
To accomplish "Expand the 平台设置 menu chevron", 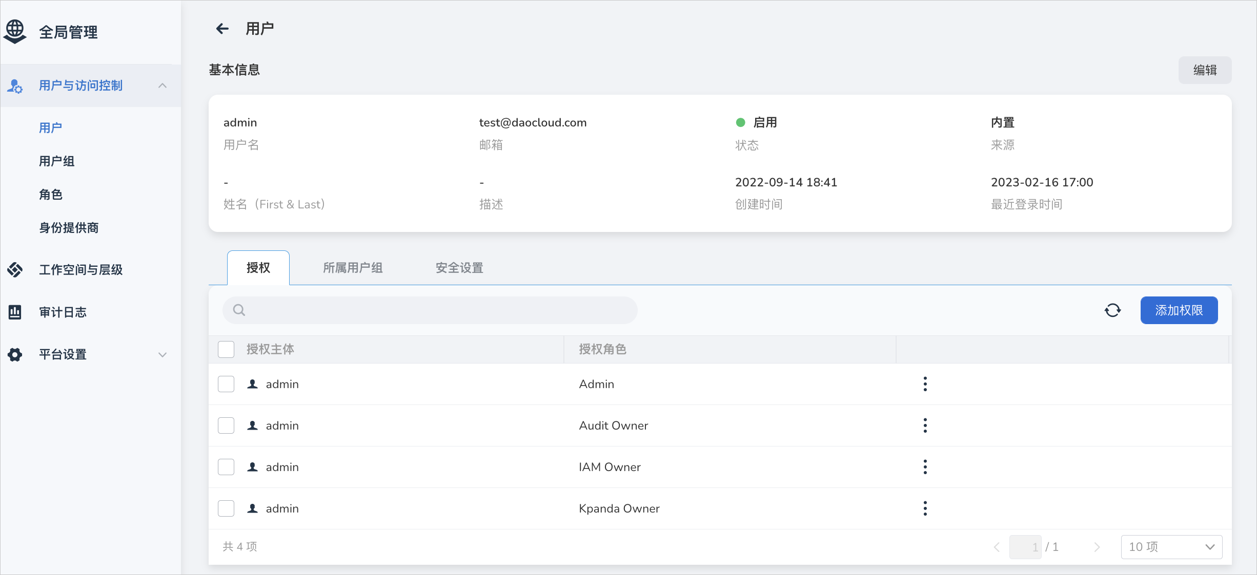I will [163, 354].
